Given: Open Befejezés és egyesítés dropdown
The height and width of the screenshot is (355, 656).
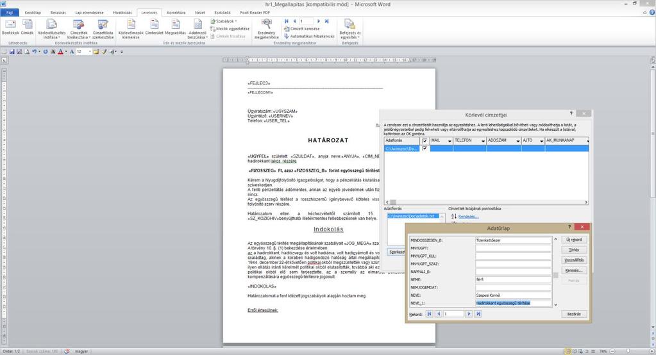Looking at the screenshot, I should pos(349,29).
